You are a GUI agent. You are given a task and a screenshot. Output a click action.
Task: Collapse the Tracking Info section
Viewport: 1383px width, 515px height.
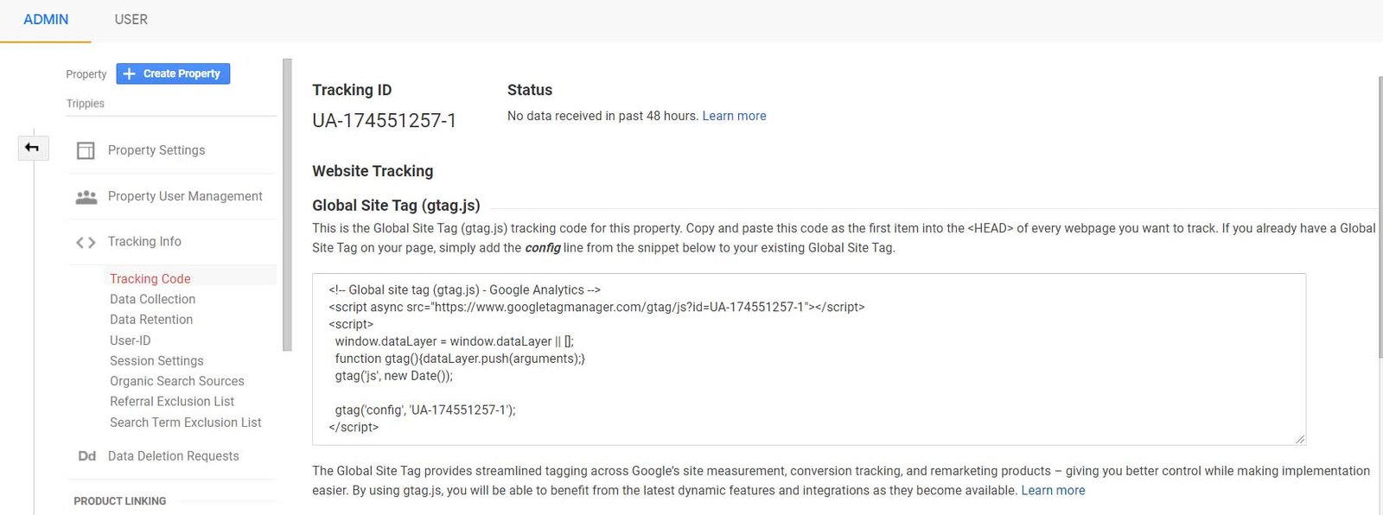click(x=144, y=242)
